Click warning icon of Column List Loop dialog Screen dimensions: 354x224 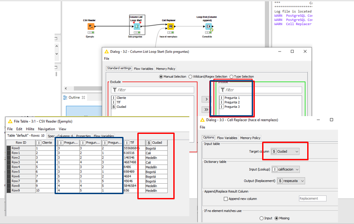(x=107, y=52)
